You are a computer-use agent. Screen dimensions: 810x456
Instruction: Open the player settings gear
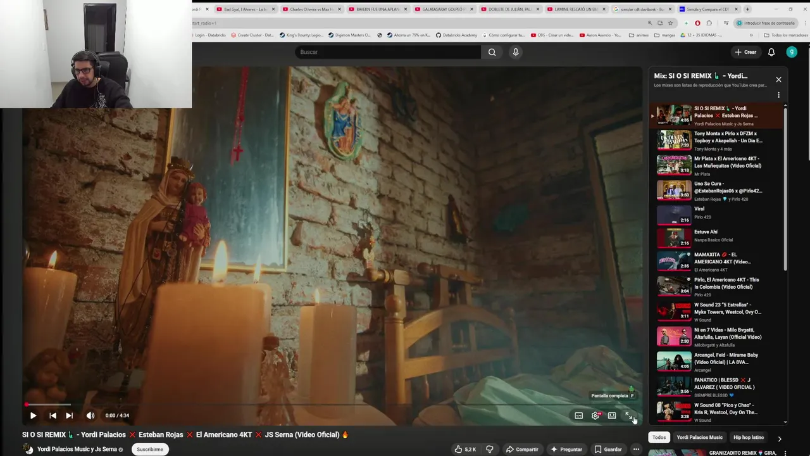pyautogui.click(x=595, y=415)
